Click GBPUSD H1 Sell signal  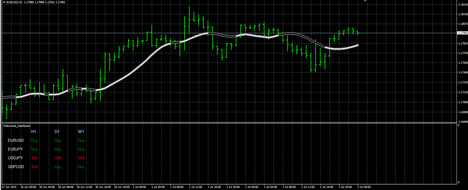coord(35,167)
